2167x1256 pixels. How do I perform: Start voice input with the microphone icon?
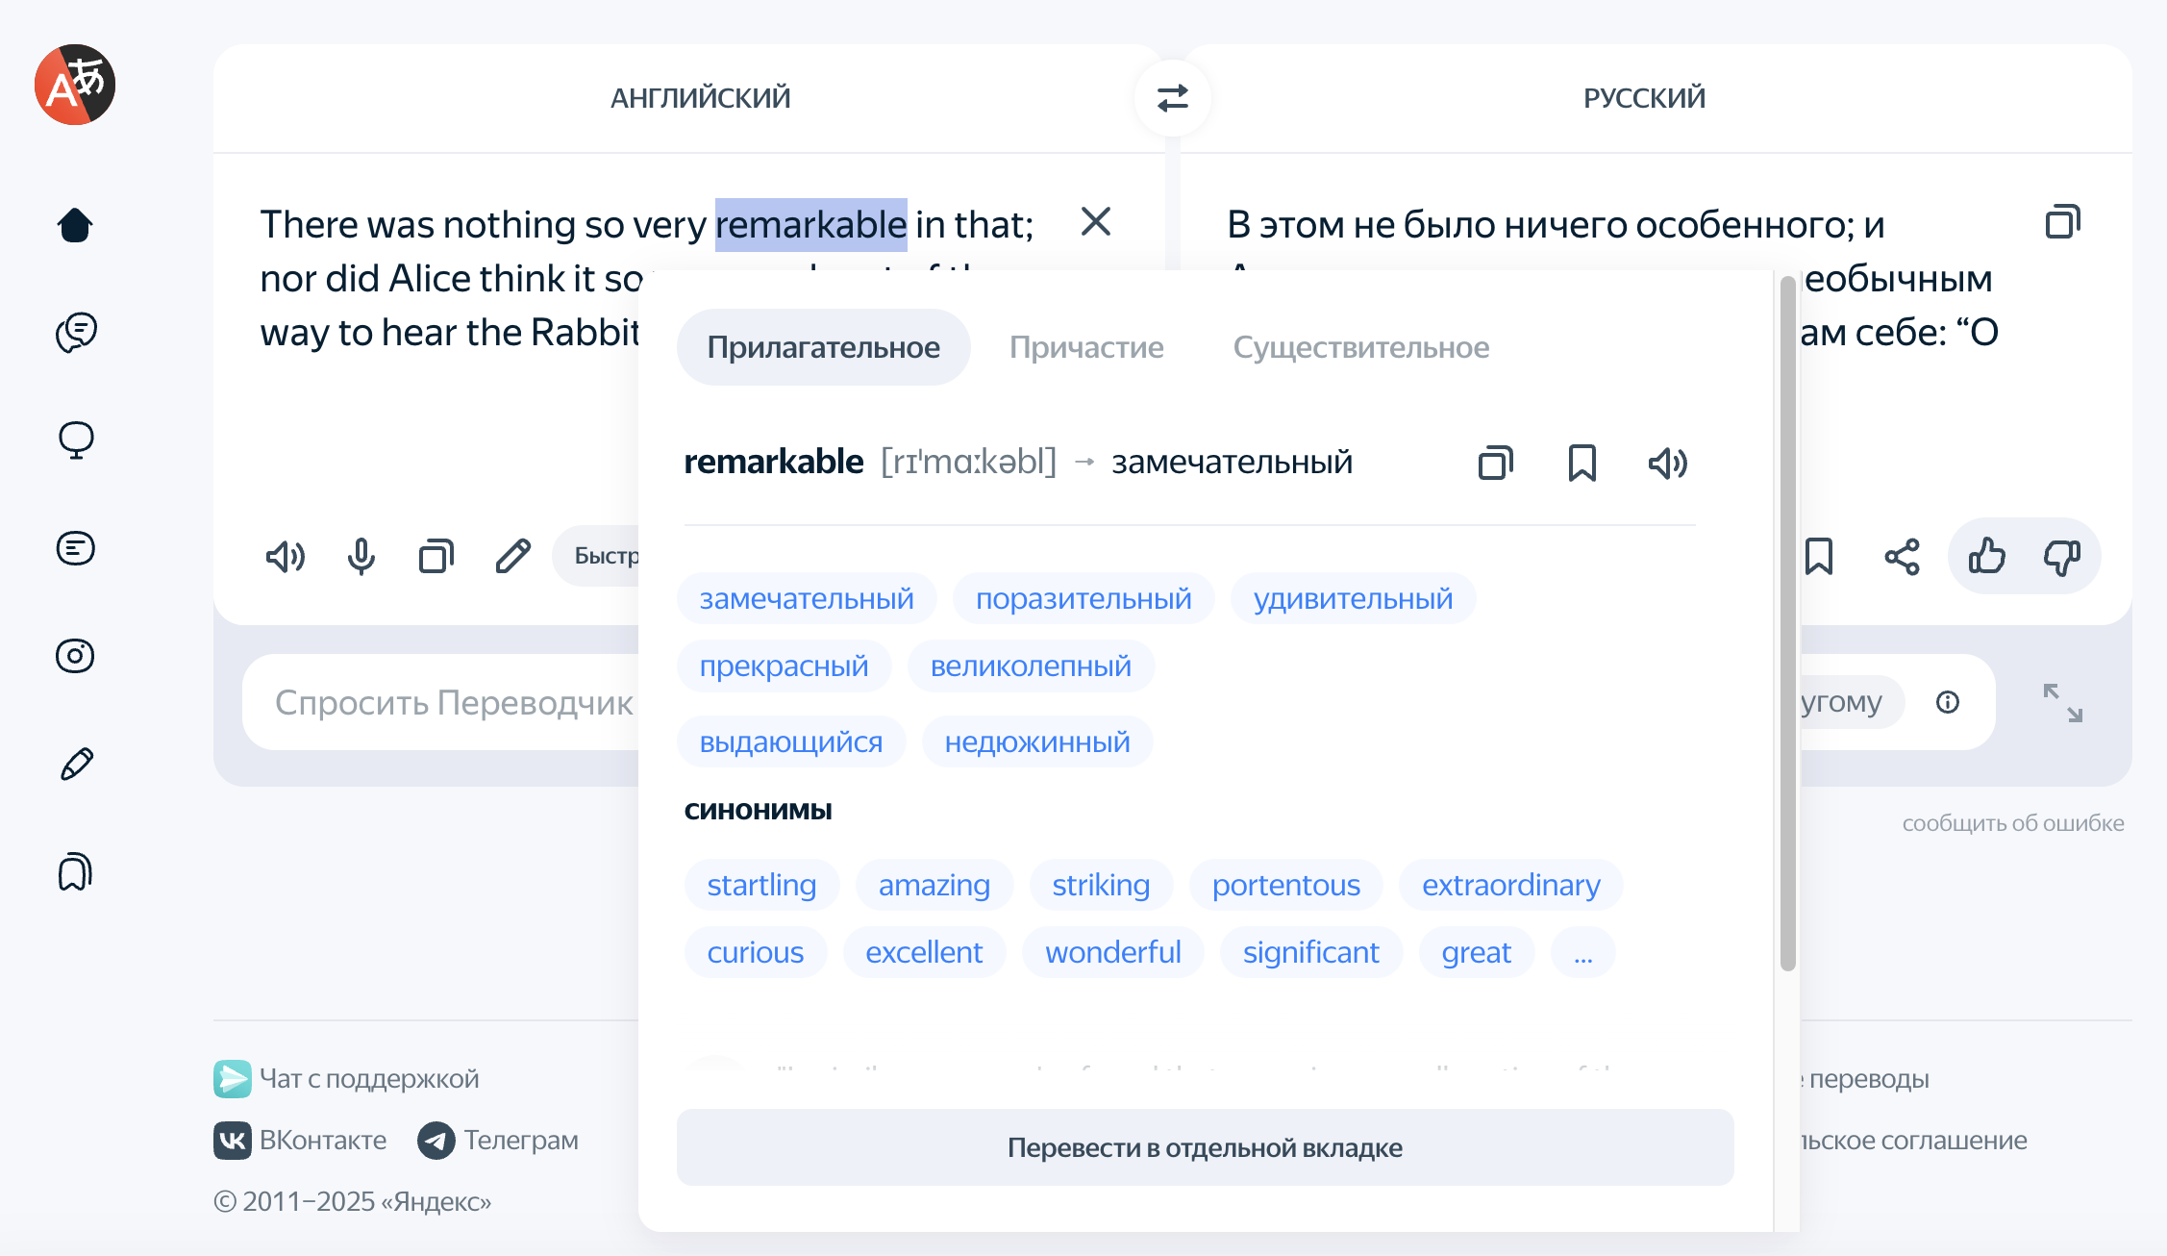[x=361, y=556]
